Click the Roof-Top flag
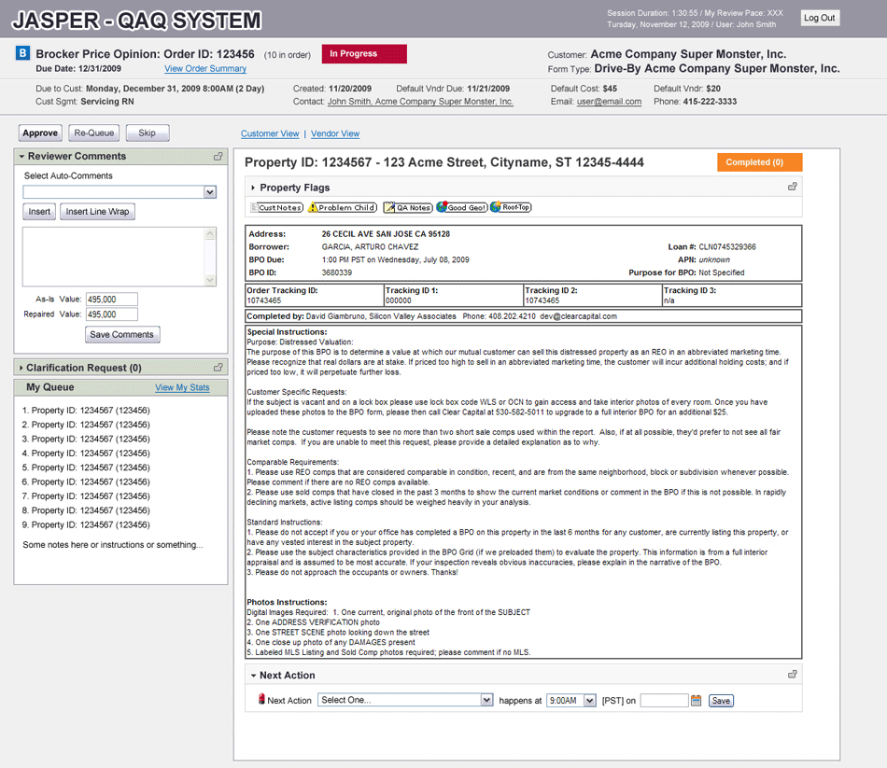887x768 pixels. pos(511,207)
